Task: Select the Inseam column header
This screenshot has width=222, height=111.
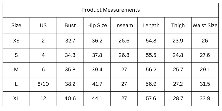Action: pyautogui.click(x=124, y=26)
